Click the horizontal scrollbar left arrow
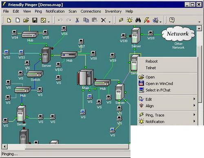The image size is (204, 158). [4, 147]
